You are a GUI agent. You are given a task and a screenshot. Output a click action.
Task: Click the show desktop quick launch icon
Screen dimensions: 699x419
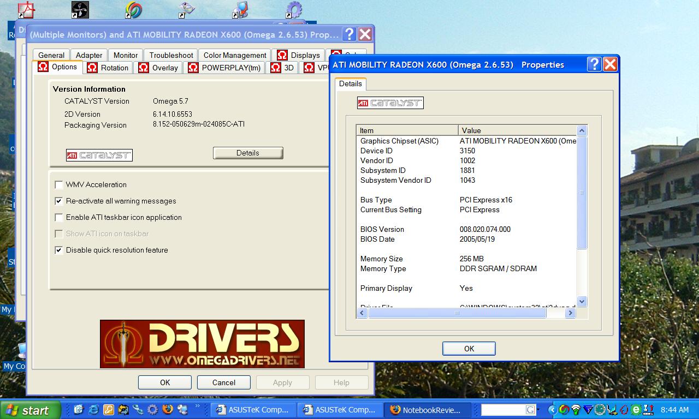(79, 409)
